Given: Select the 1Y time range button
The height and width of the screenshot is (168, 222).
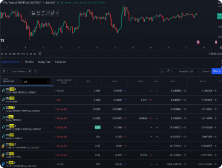Looking at the screenshot, I should [27, 54].
